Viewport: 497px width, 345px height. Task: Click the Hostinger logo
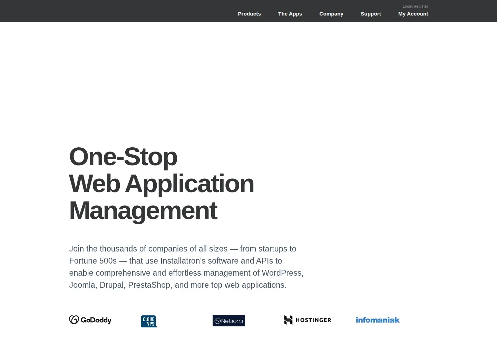[x=308, y=320]
